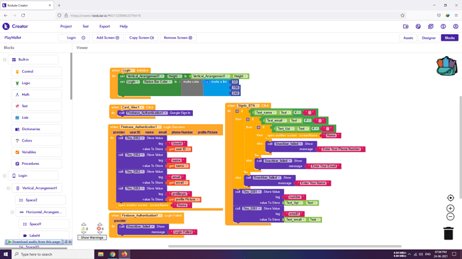Click the grey make color swatch block
Image resolution: width=462 pixels, height=259 pixels.
(x=191, y=87)
